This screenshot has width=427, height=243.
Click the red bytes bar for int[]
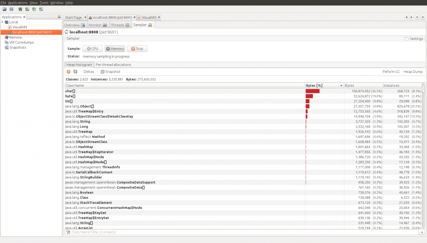tap(307, 101)
